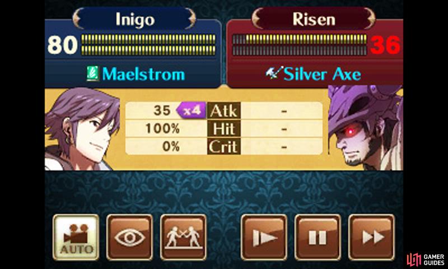Image resolution: width=448 pixels, height=269 pixels.
Task: Select the Risen name banner
Action: [314, 19]
